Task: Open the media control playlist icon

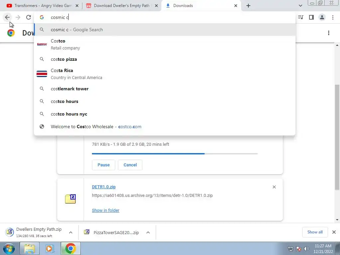Action: pos(301,17)
